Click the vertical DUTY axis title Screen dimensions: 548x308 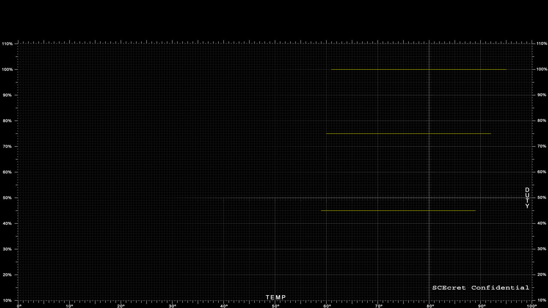coord(527,198)
